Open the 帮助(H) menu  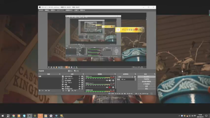[x=82, y=10]
